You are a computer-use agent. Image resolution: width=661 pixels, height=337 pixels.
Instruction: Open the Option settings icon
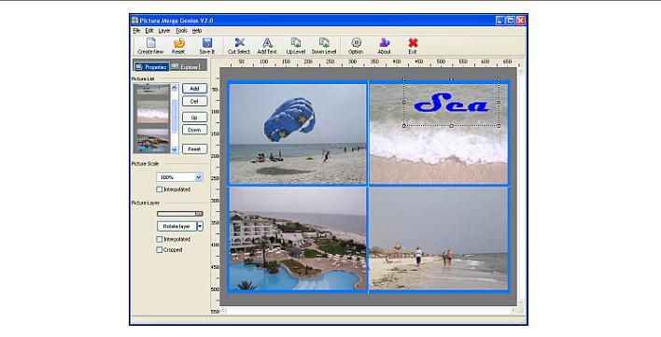point(356,46)
